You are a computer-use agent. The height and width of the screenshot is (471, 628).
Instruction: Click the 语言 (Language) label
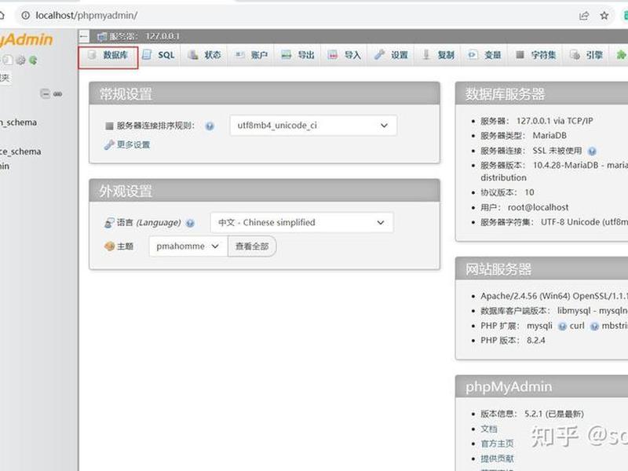click(x=148, y=223)
